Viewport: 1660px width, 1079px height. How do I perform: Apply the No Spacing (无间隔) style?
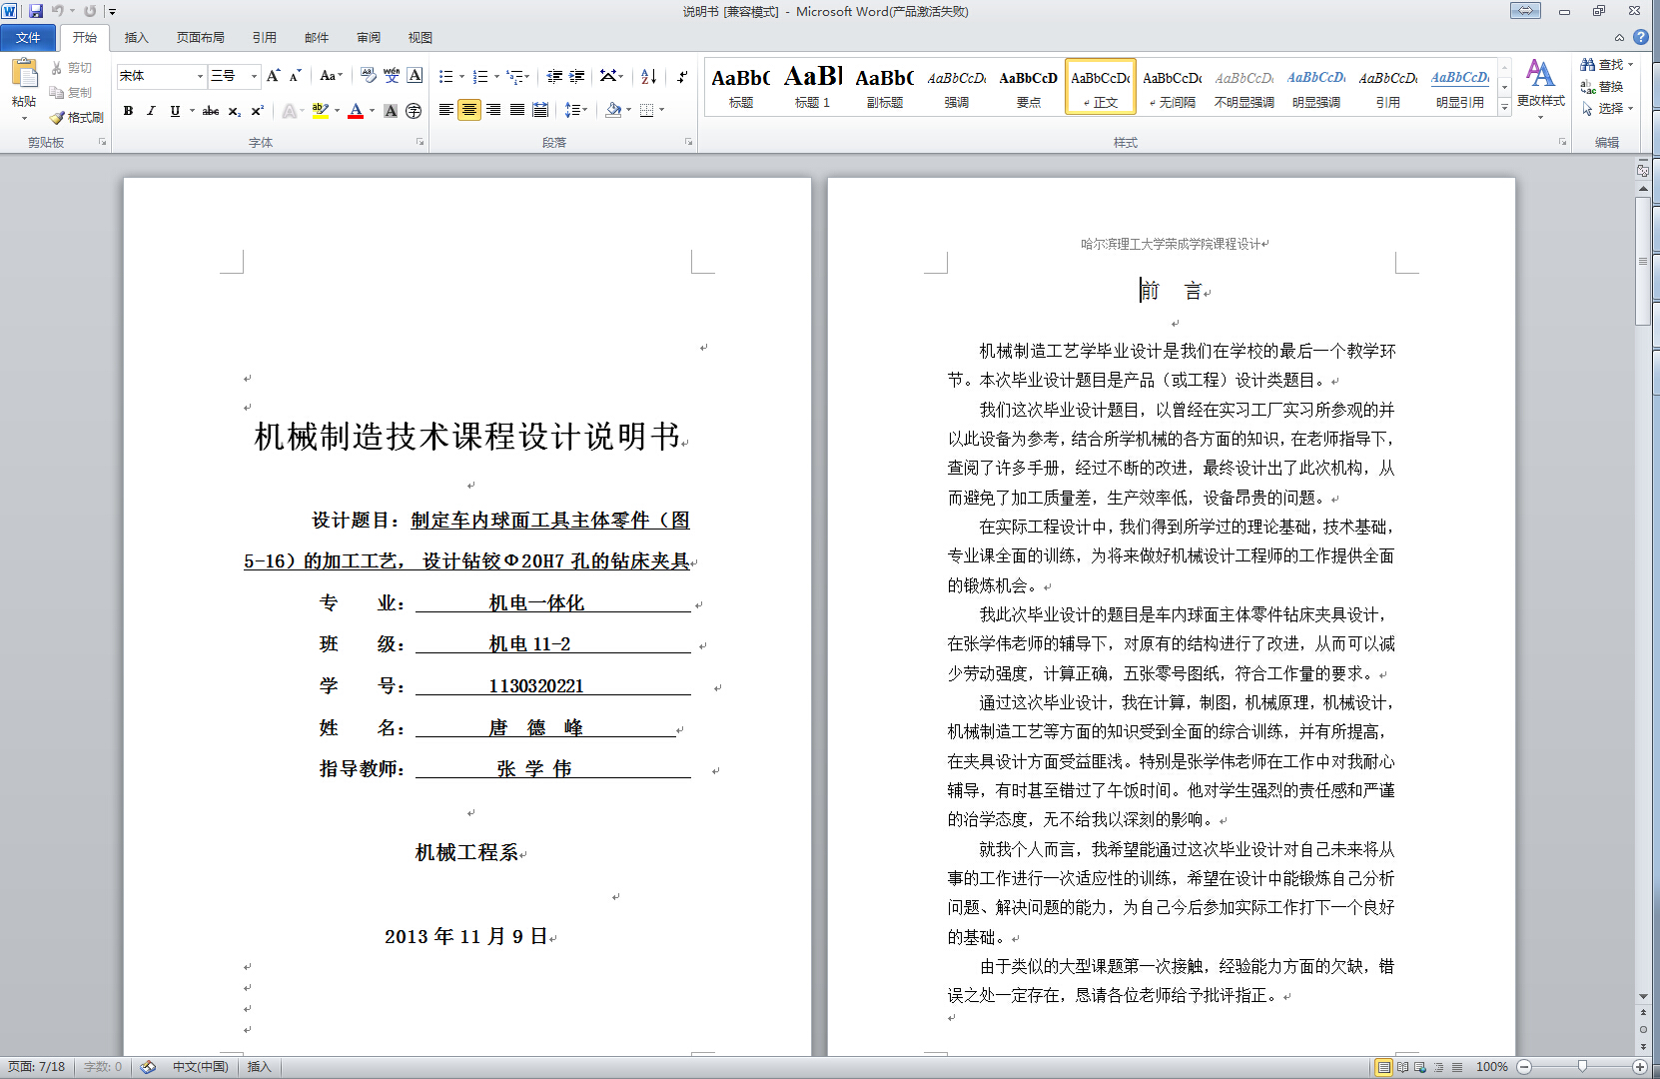pos(1173,86)
